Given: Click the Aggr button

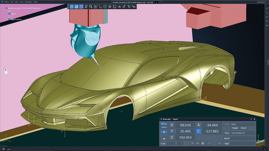Looking at the screenshot, I should pyautogui.click(x=227, y=143).
